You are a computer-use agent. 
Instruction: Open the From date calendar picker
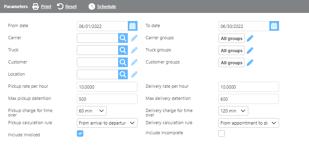coord(133,26)
